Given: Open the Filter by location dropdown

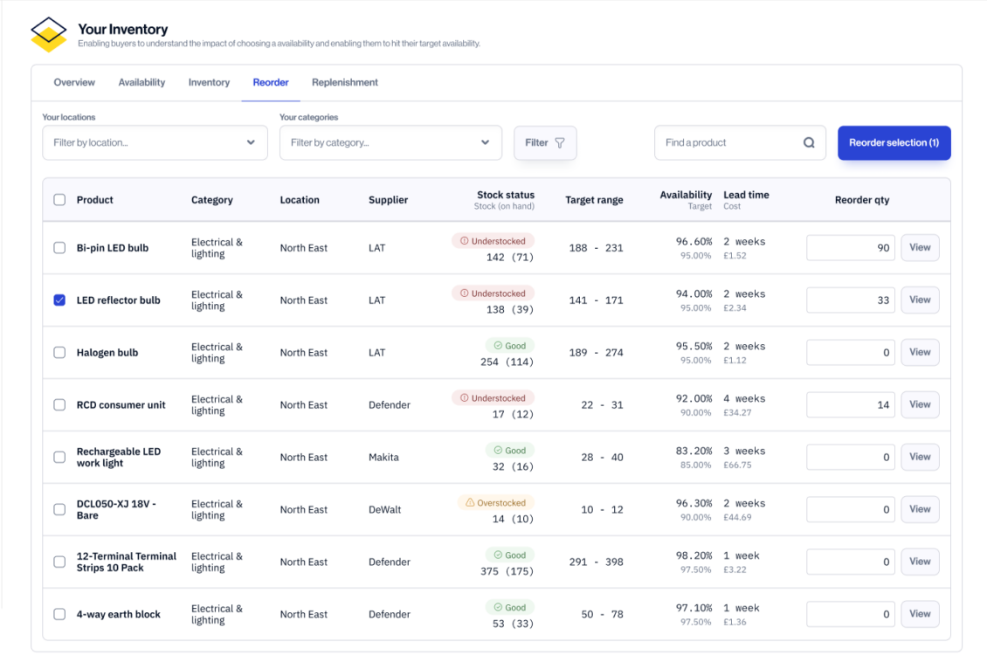Looking at the screenshot, I should pyautogui.click(x=155, y=143).
